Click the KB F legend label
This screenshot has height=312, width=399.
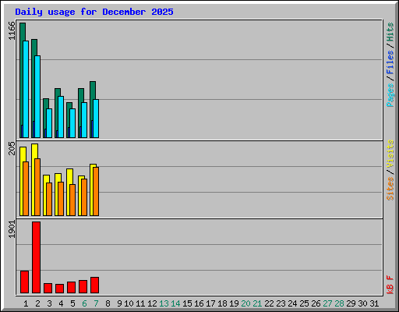click(390, 285)
